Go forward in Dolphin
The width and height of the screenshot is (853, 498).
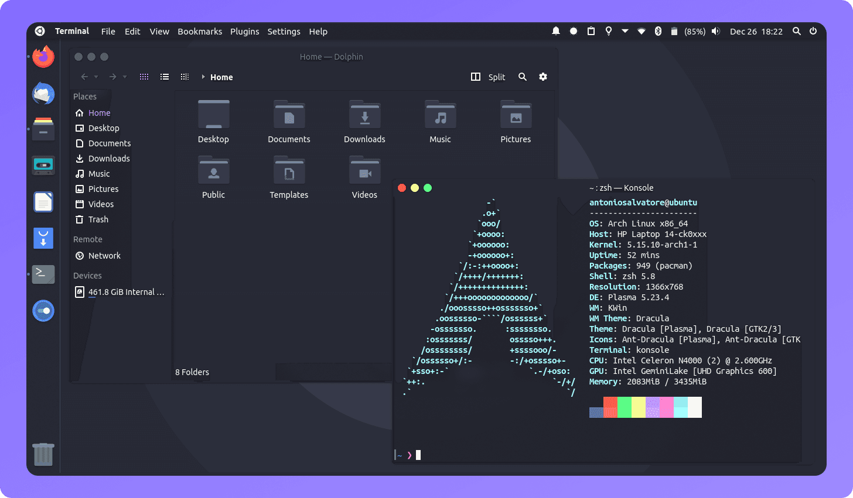(x=112, y=77)
